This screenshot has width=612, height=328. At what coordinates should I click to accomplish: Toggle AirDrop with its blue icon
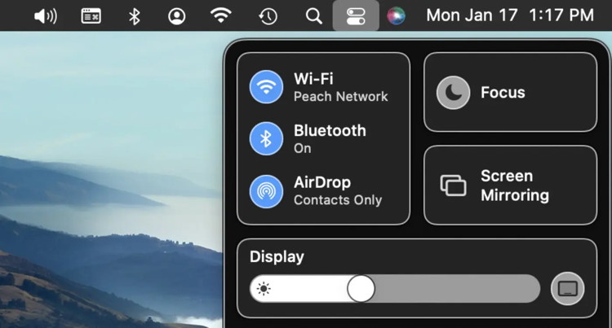[266, 191]
